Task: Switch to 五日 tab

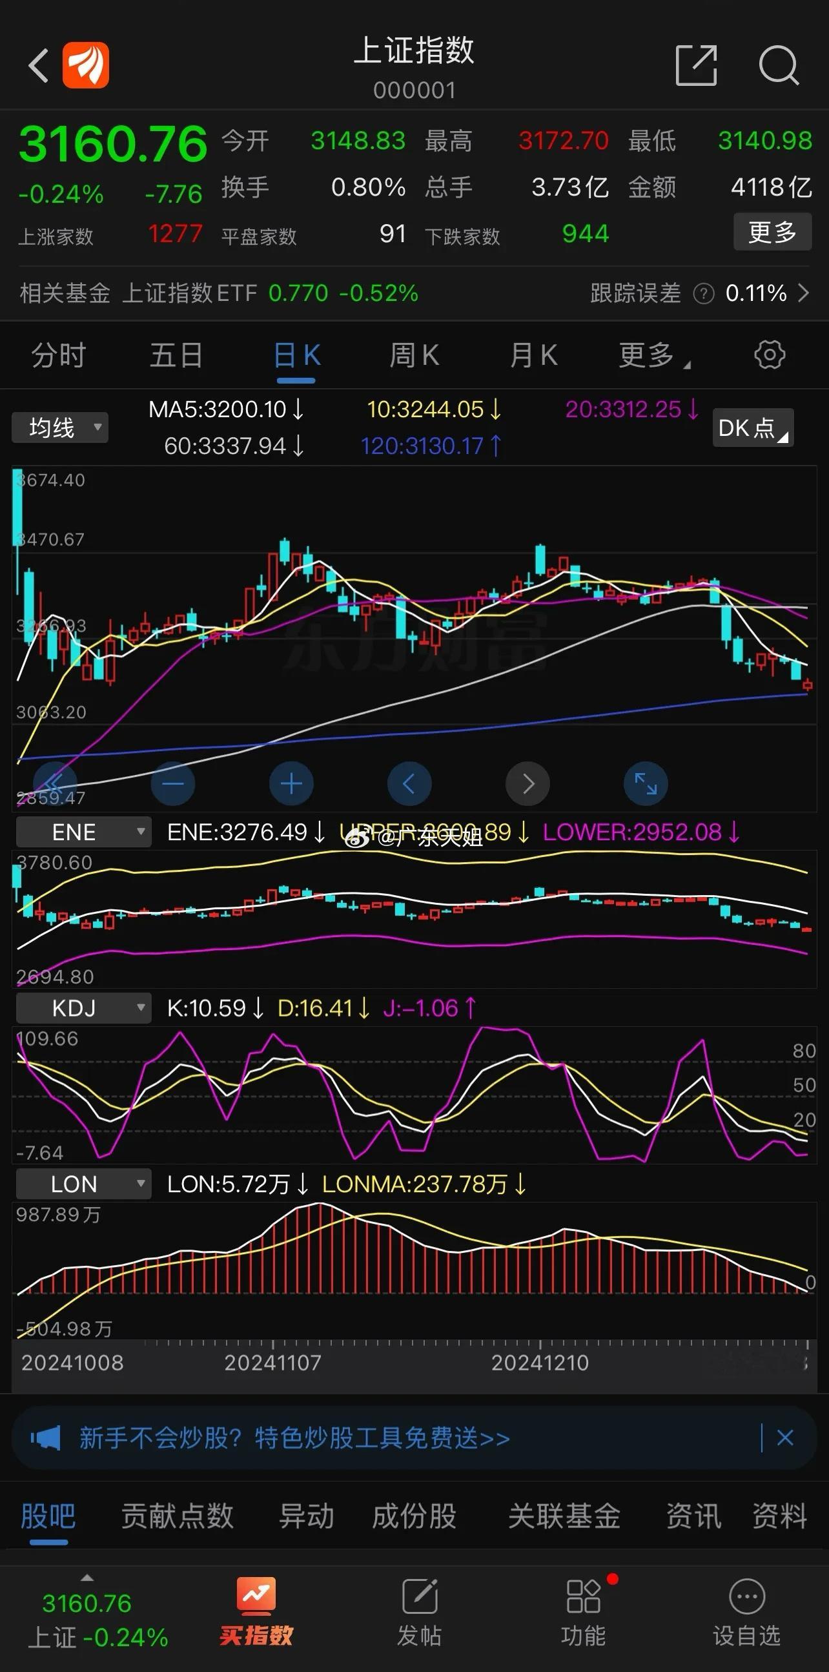Action: click(176, 355)
